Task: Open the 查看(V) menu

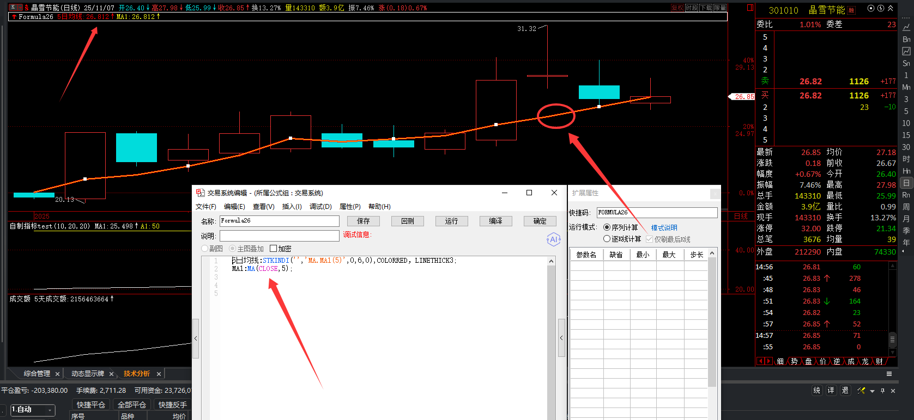Action: point(264,207)
